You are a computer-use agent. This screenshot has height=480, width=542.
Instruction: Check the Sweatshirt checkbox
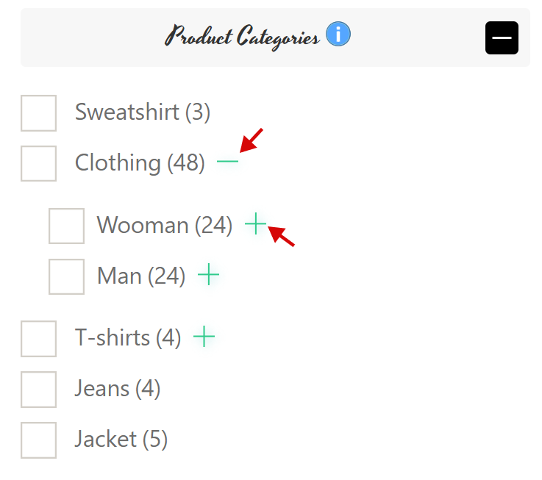[x=39, y=113]
